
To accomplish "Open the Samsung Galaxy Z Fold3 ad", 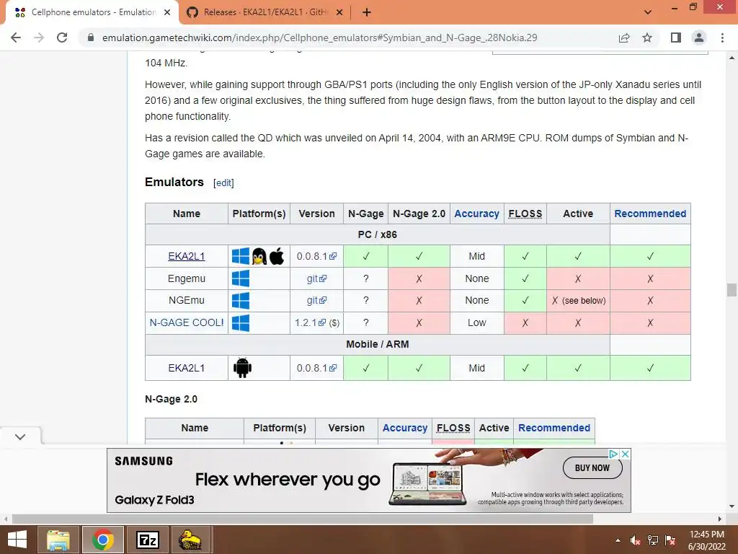I will tap(368, 480).
